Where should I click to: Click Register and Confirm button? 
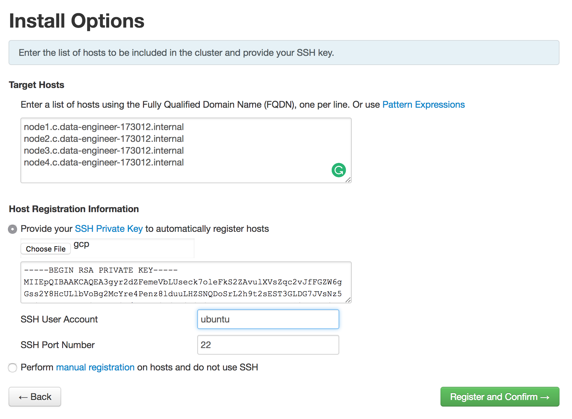click(x=500, y=397)
